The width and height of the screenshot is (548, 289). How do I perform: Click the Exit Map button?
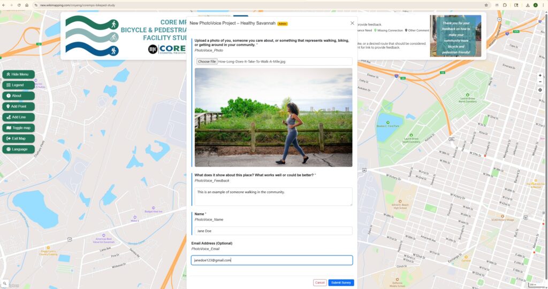pos(18,138)
